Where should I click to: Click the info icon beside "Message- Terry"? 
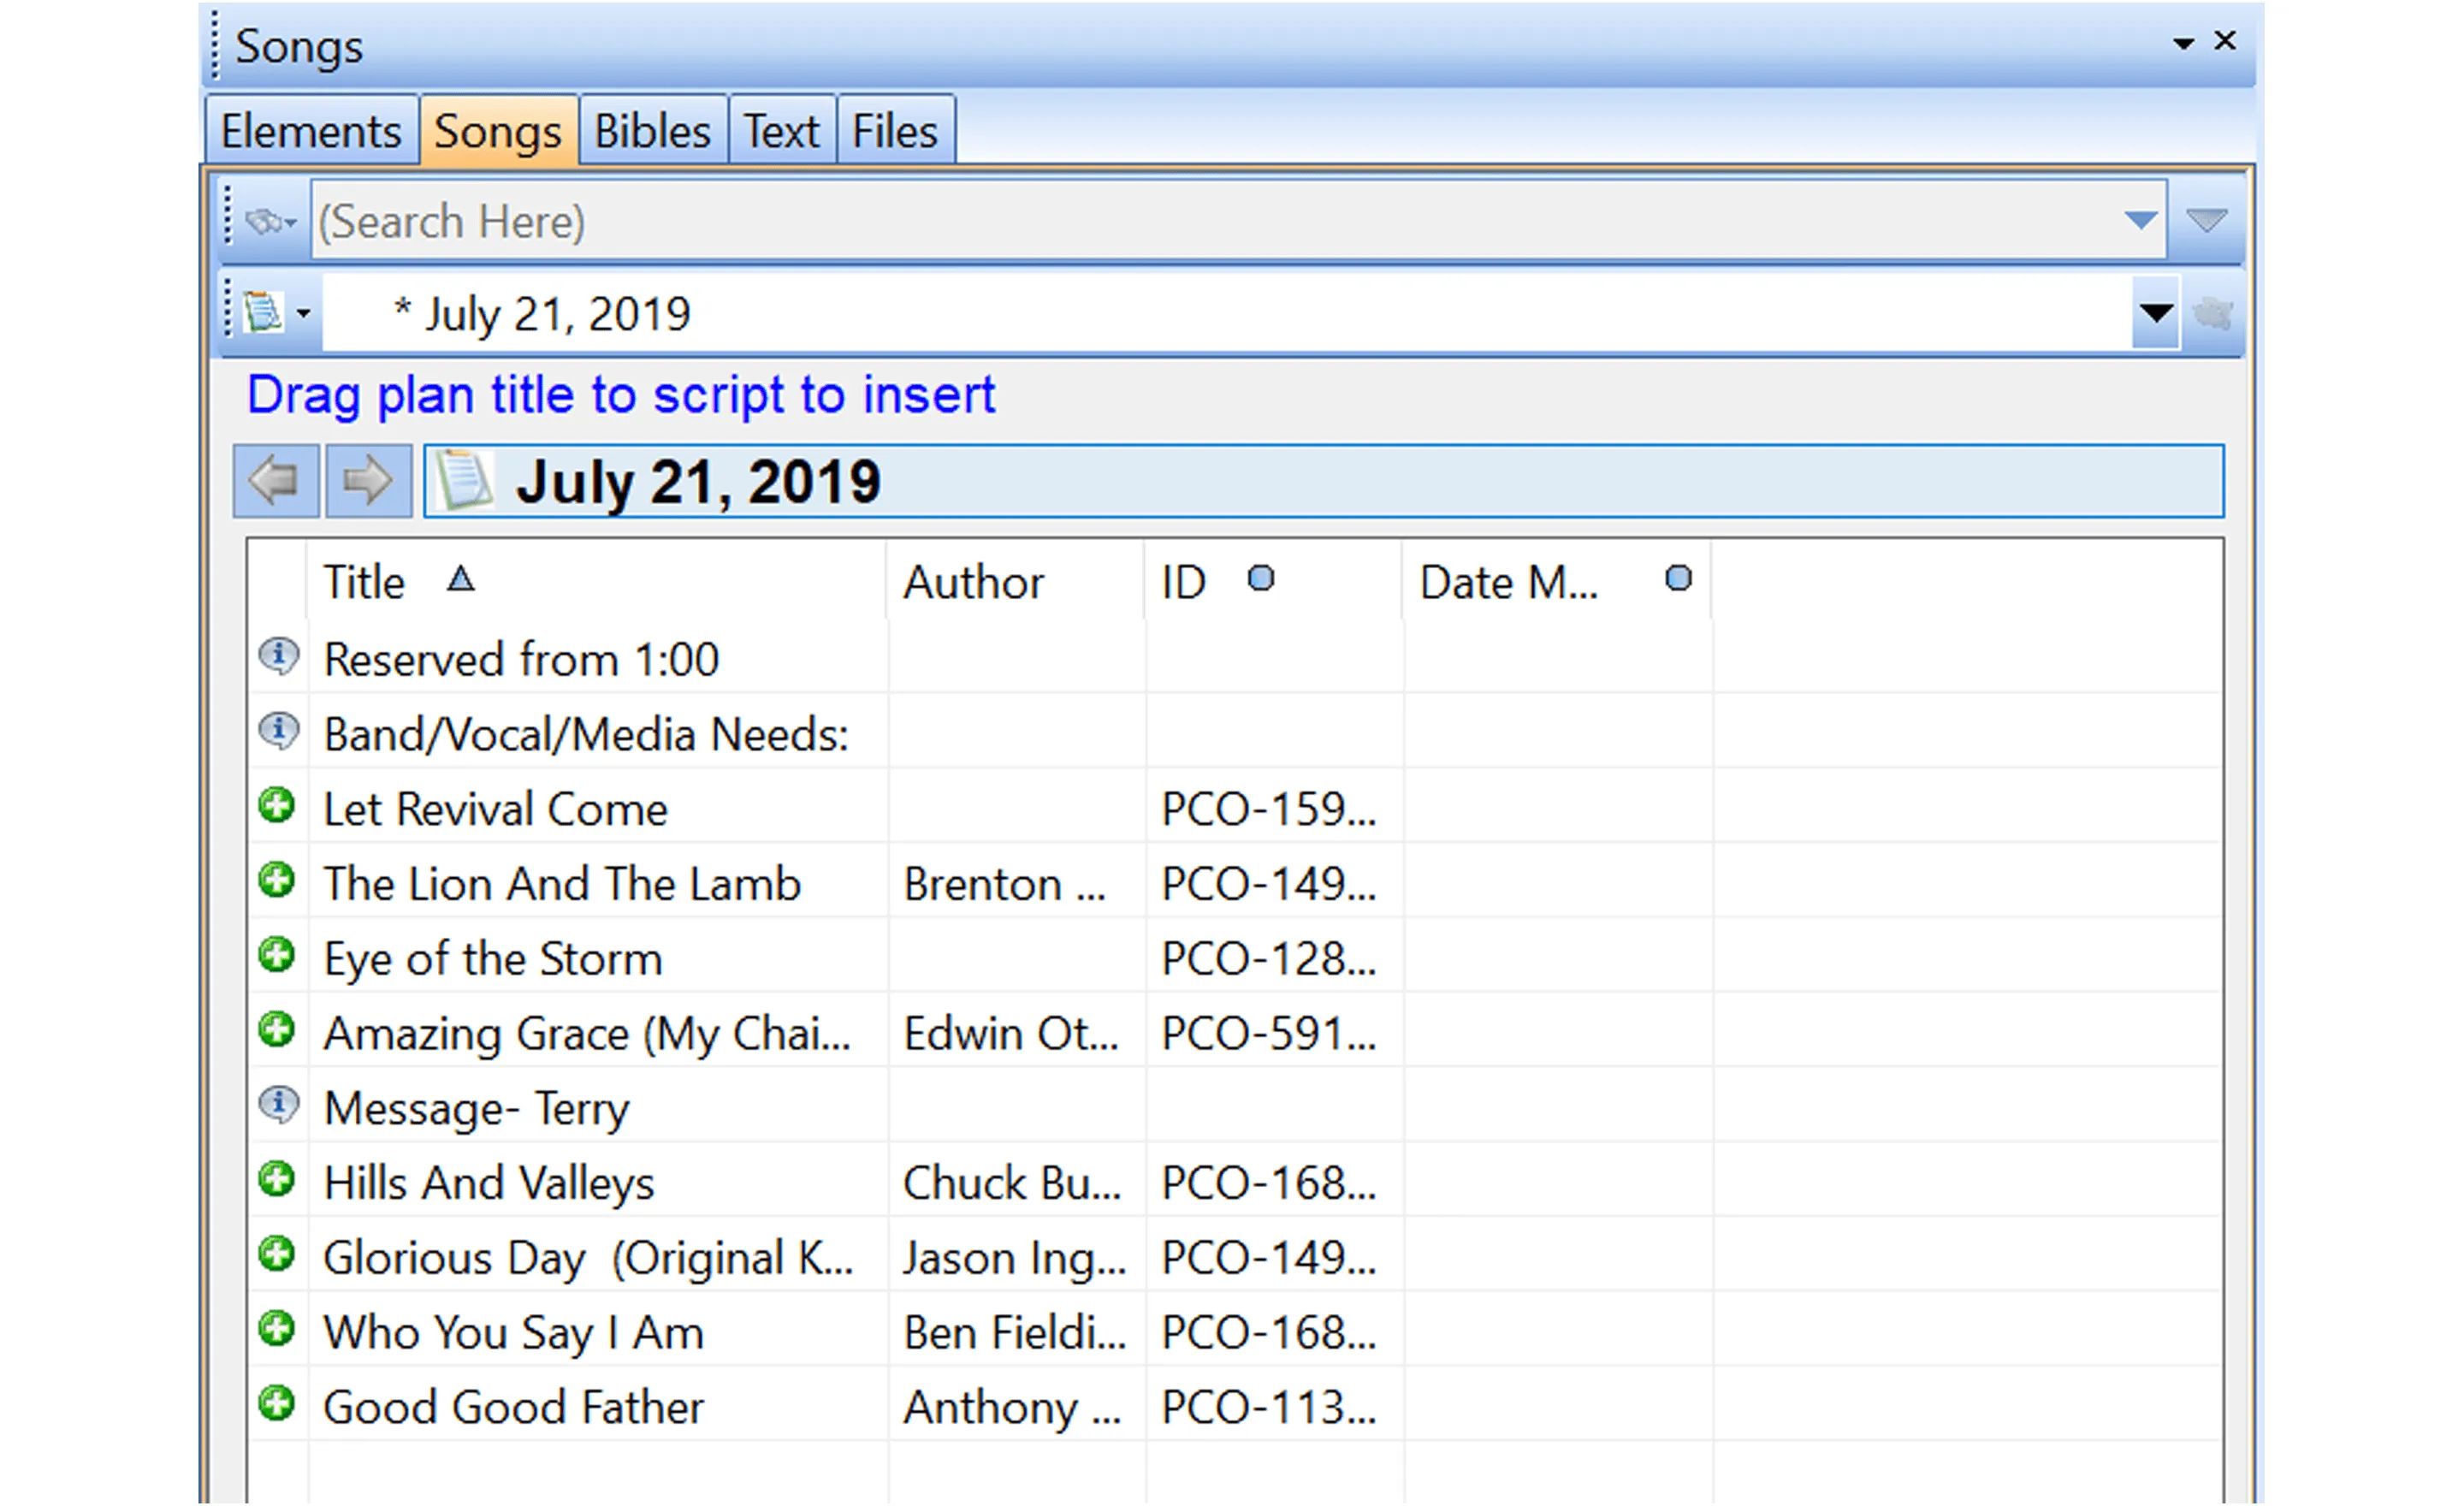click(279, 1106)
